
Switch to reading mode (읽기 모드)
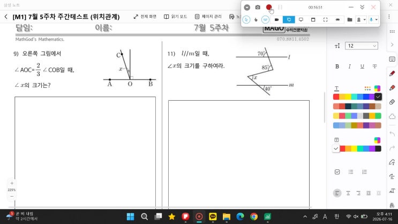tap(175, 17)
